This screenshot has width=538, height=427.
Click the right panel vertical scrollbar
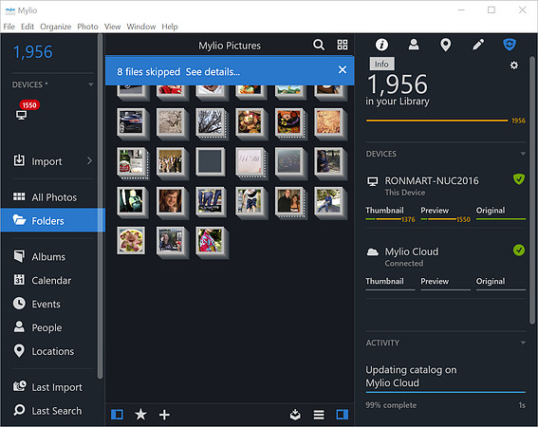point(532,191)
